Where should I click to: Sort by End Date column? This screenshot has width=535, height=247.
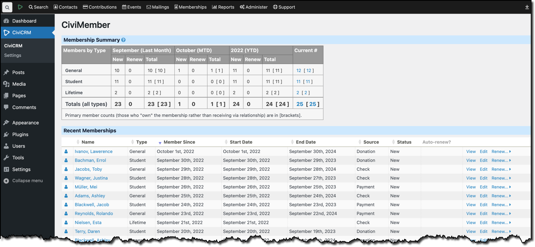(306, 142)
